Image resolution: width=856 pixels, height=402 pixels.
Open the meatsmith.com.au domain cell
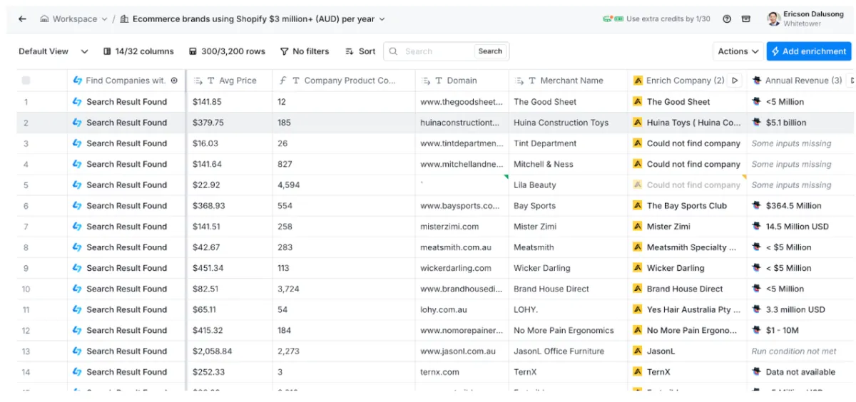coord(462,247)
